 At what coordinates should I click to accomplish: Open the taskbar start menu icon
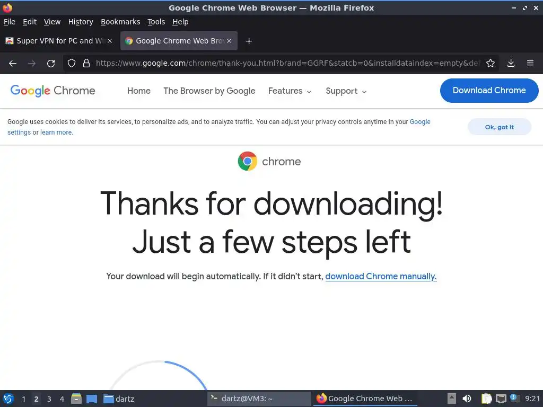pyautogui.click(x=8, y=399)
